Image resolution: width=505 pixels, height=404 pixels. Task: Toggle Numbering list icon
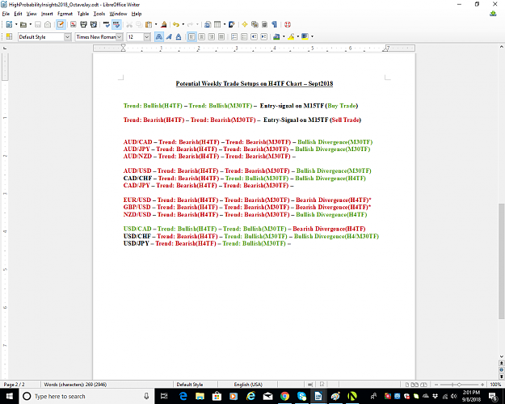coord(234,36)
